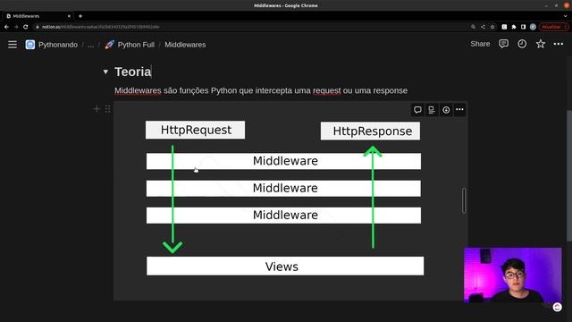572x322 pixels.
Task: Click the webcam overlay video
Action: pyautogui.click(x=512, y=275)
